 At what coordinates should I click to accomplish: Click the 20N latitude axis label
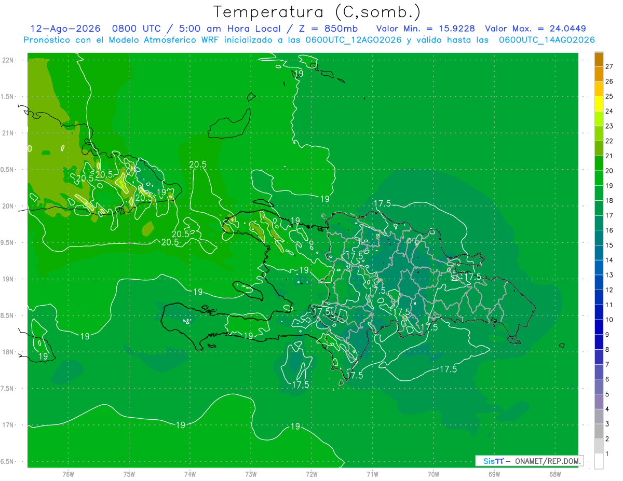(8, 206)
